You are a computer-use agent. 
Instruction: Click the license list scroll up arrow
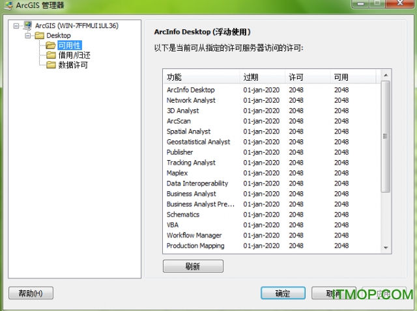click(x=386, y=75)
